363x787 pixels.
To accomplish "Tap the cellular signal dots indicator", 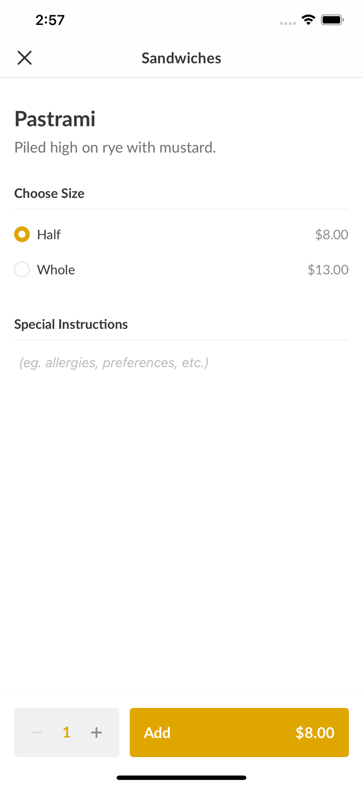I will point(288,23).
